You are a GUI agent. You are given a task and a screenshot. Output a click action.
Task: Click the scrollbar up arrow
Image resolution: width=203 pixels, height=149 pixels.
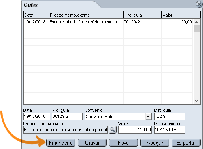197,22
